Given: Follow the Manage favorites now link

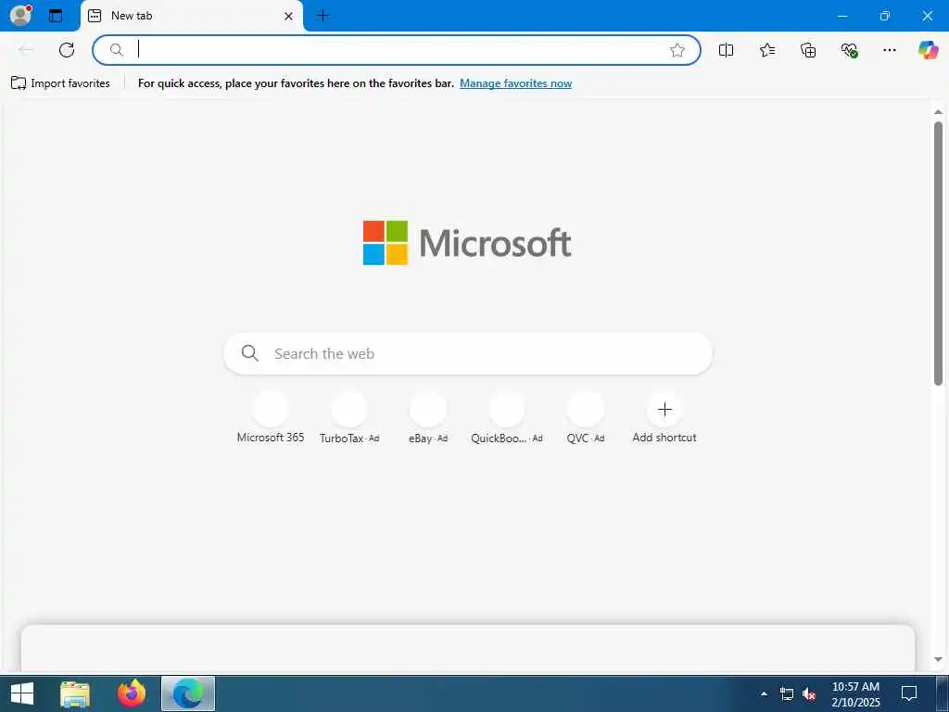Looking at the screenshot, I should (x=515, y=83).
